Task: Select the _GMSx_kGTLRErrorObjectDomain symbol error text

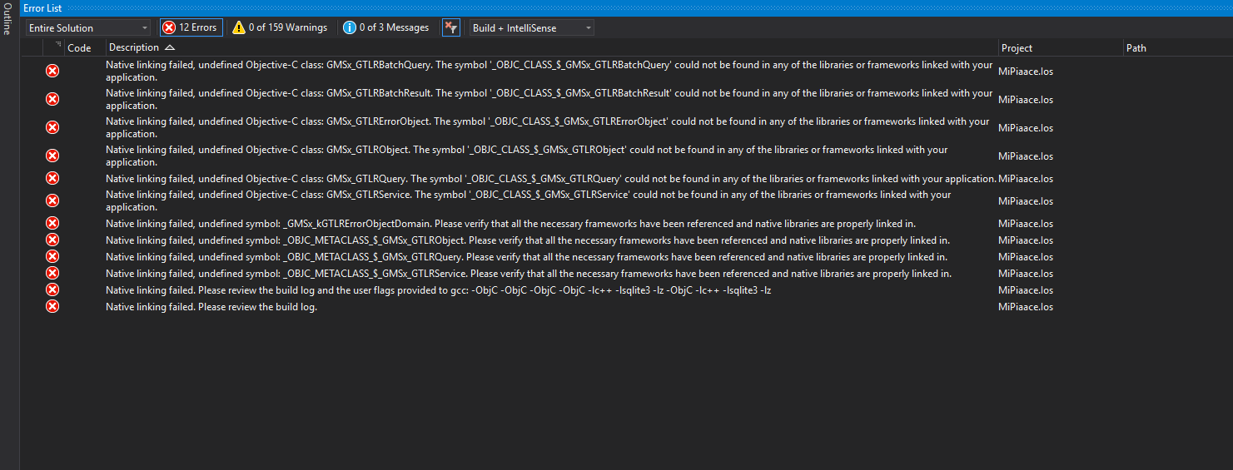Action: click(x=510, y=223)
